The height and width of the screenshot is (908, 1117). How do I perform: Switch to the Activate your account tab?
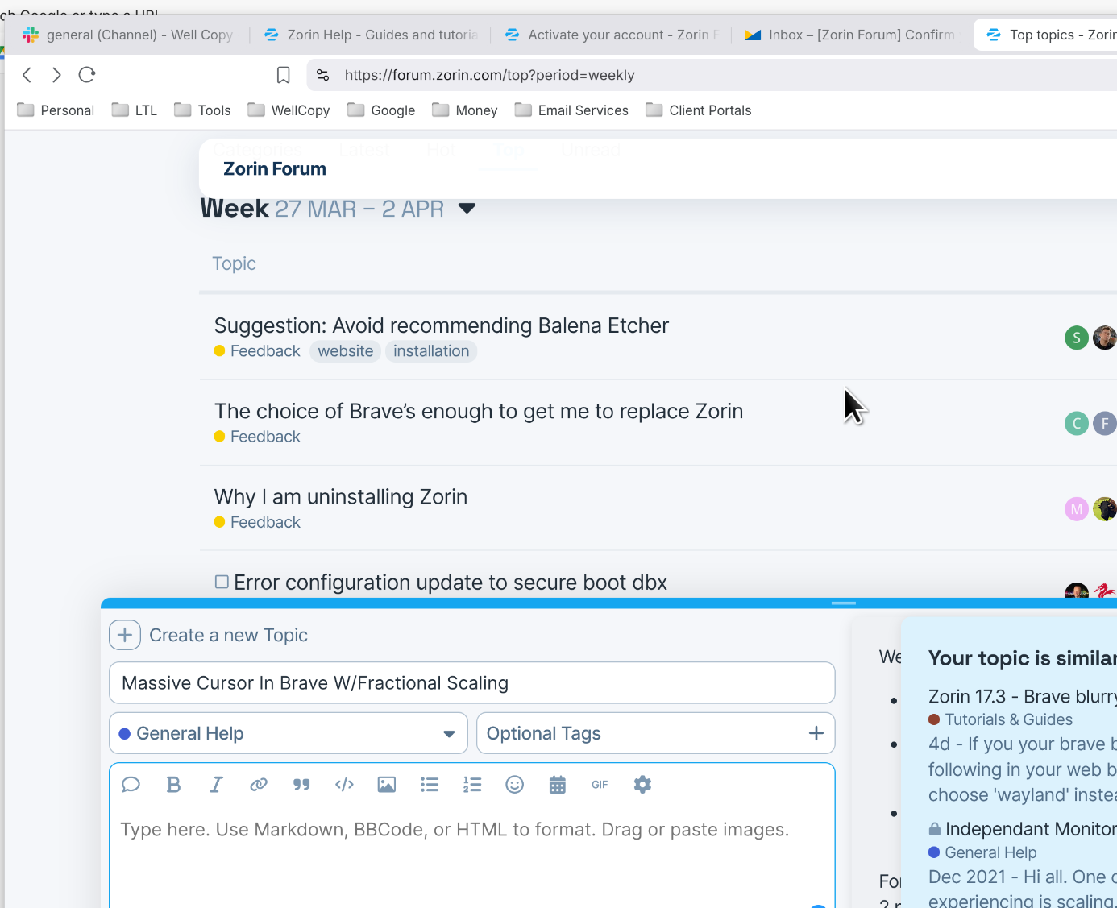coord(612,35)
